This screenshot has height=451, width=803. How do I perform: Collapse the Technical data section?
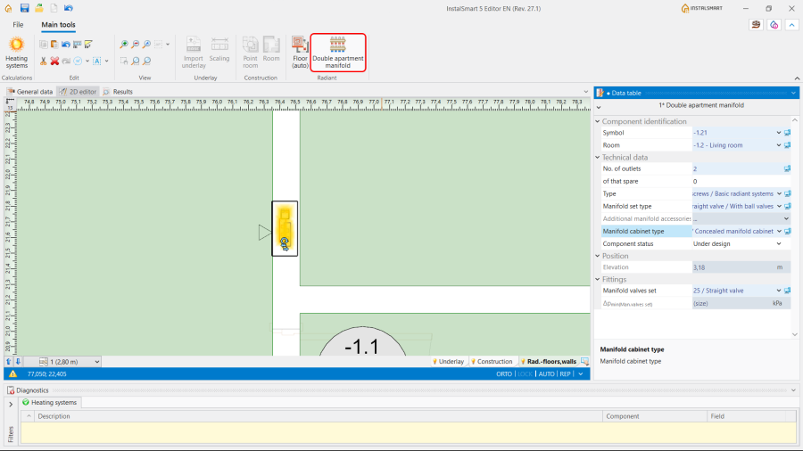tap(598, 158)
